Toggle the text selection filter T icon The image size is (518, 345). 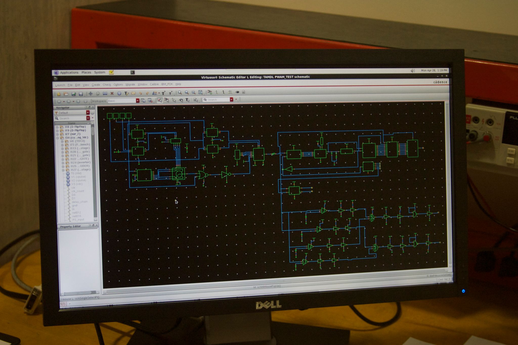tap(187, 100)
